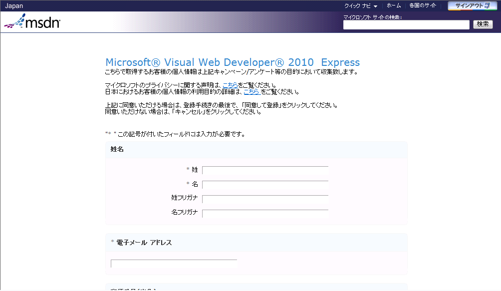Click the Japan label in header
Viewport: 501px width, 291px height.
(x=14, y=6)
